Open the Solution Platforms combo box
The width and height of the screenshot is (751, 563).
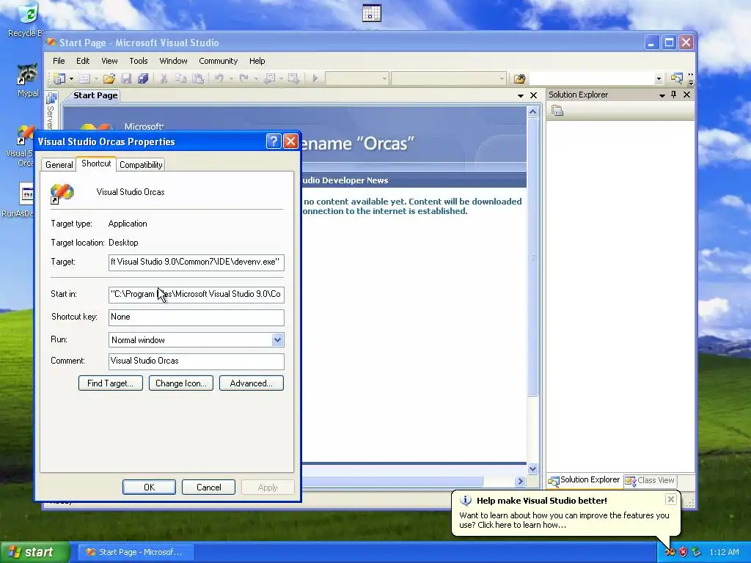pos(448,78)
